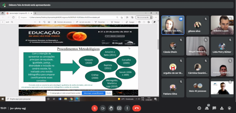Unmute the microphone
236x113 pixels.
(x=95, y=108)
